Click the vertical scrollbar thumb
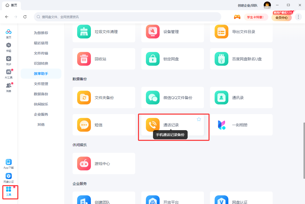The image size is (305, 204). click(304, 151)
